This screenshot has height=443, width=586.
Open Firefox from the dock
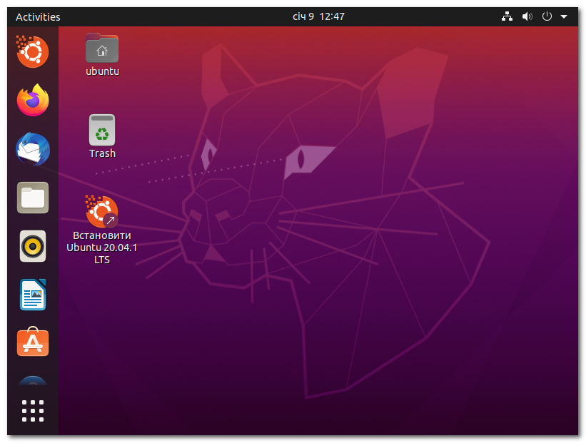[x=32, y=101]
